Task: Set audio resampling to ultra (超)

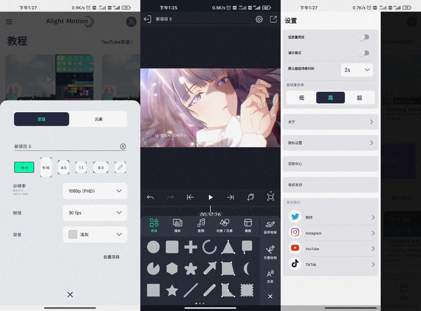Action: click(359, 98)
